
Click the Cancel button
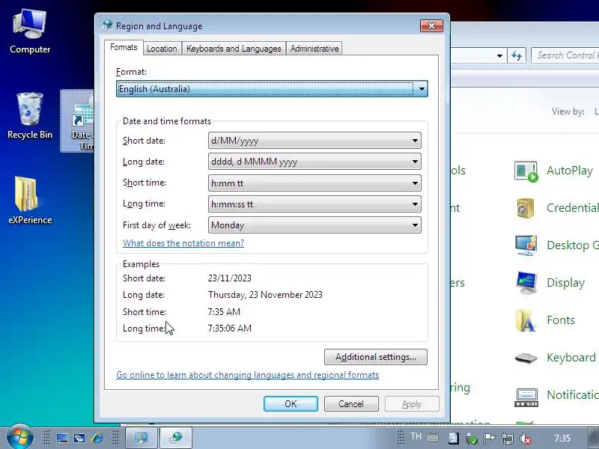(x=351, y=404)
